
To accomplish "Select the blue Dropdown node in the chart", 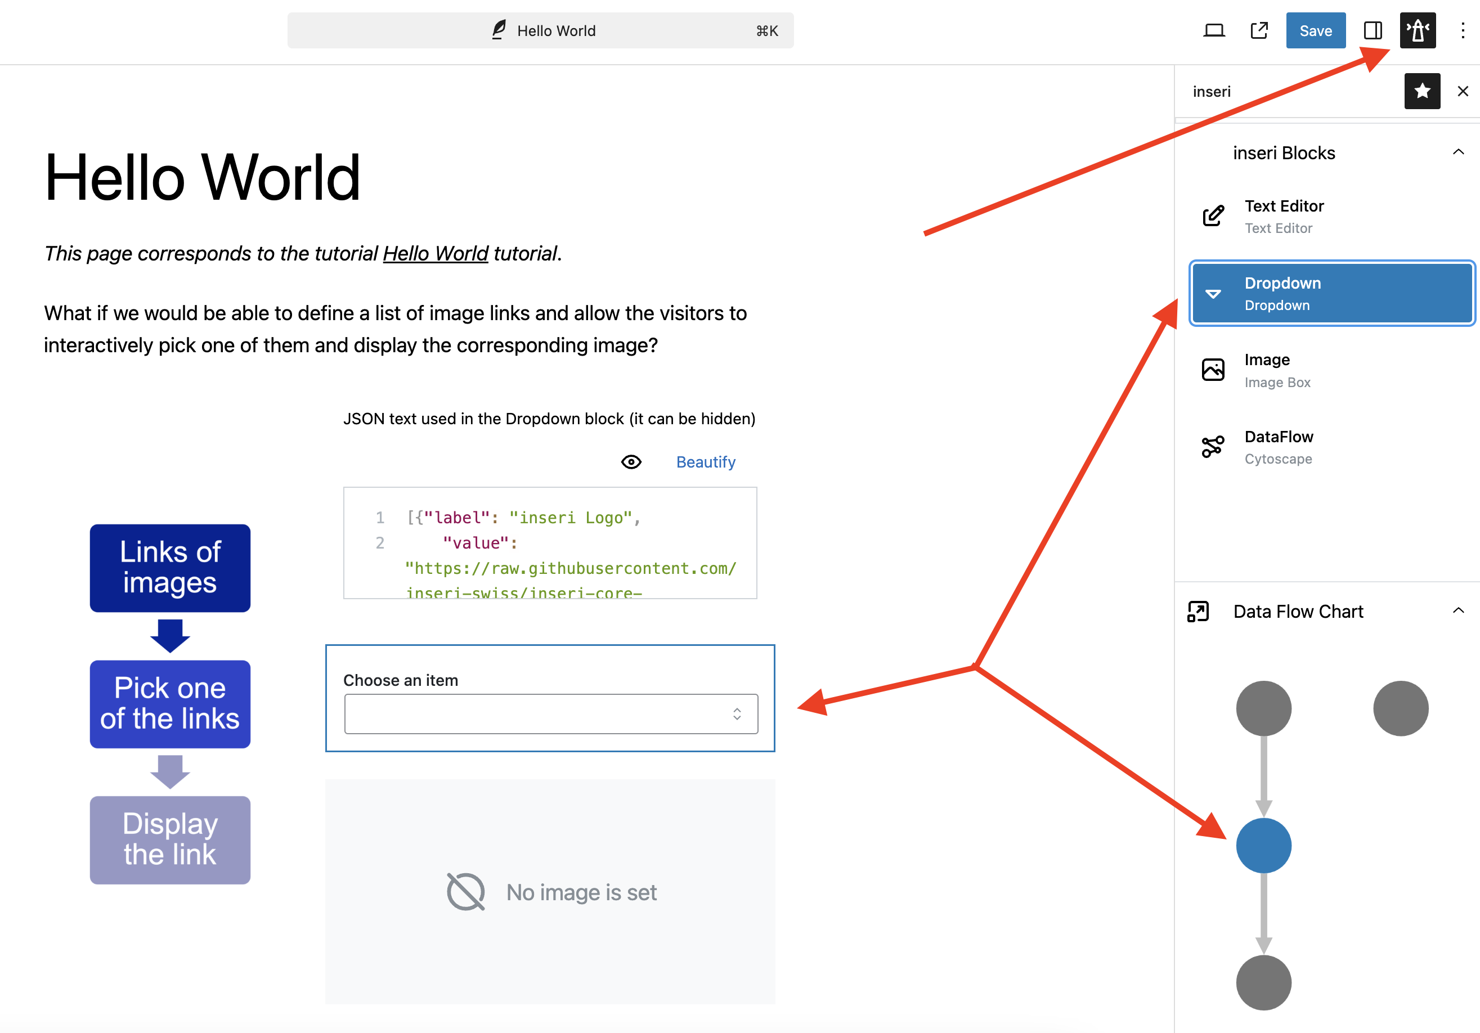I will (x=1263, y=846).
